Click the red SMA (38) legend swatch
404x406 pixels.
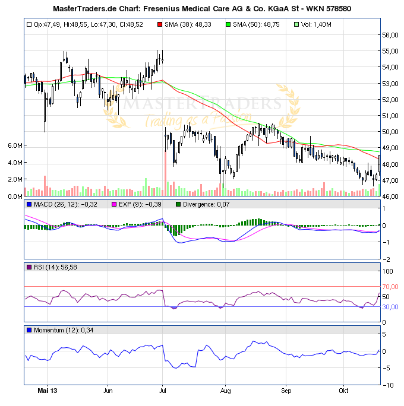pos(160,24)
